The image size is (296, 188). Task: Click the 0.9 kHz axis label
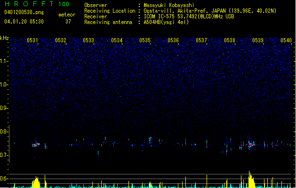point(4,108)
